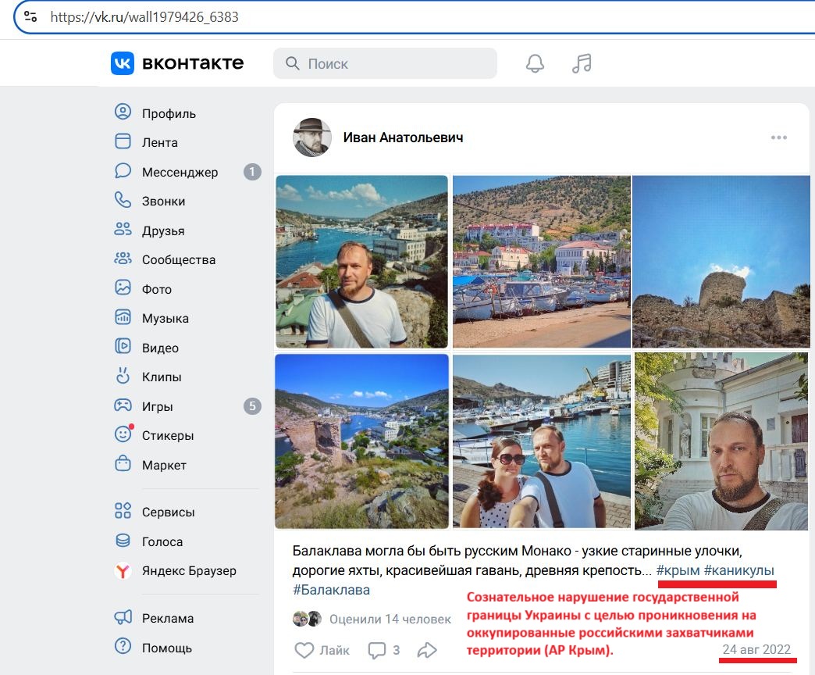
Task: Open Оценили 14 человек likes list
Action: pyautogui.click(x=390, y=619)
